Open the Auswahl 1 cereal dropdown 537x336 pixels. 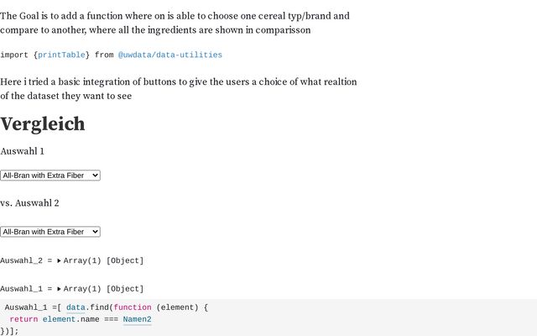(x=50, y=176)
